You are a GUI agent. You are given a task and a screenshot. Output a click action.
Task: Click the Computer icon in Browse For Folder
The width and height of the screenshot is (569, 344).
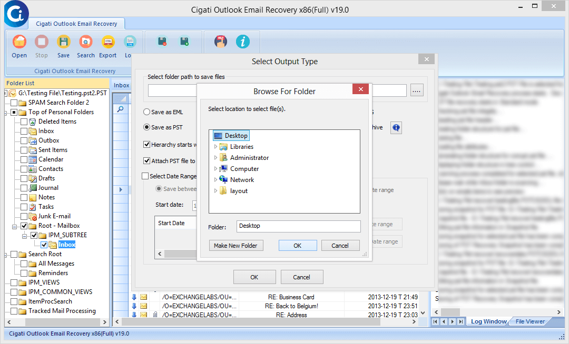tap(223, 169)
